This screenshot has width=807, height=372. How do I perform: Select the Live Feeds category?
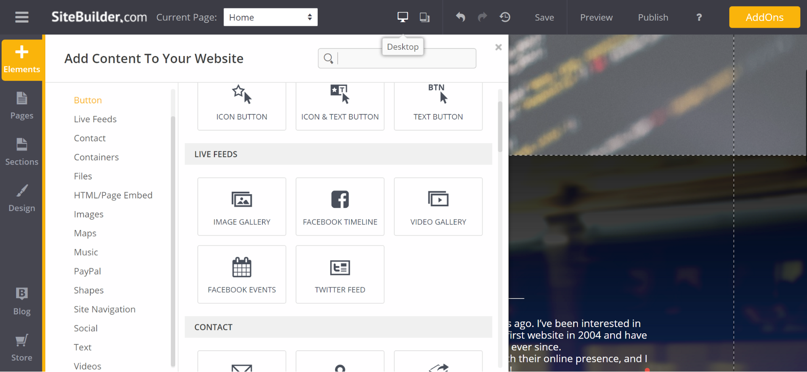pos(95,119)
